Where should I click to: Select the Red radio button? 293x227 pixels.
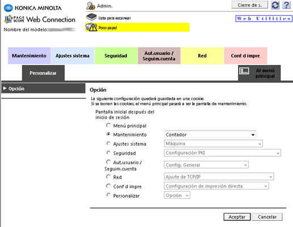[x=108, y=177]
